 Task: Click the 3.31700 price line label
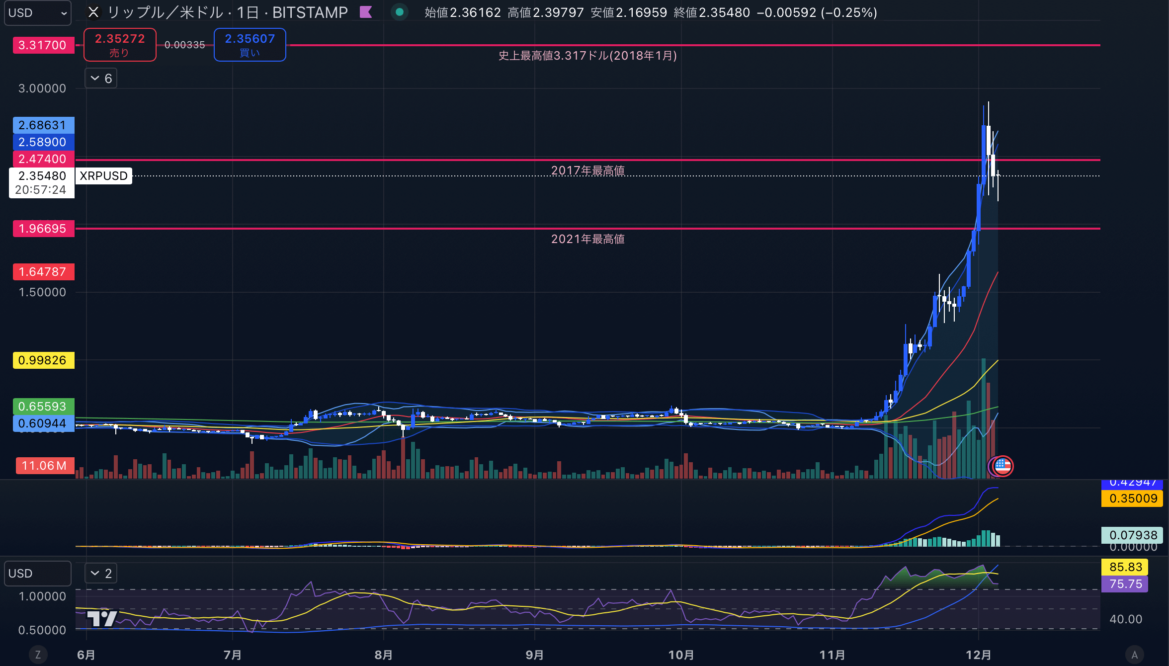(43, 45)
